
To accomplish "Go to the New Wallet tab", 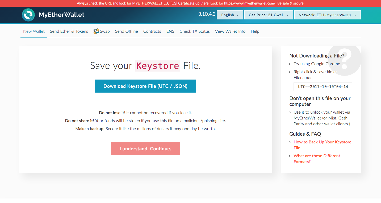I will click(x=34, y=31).
